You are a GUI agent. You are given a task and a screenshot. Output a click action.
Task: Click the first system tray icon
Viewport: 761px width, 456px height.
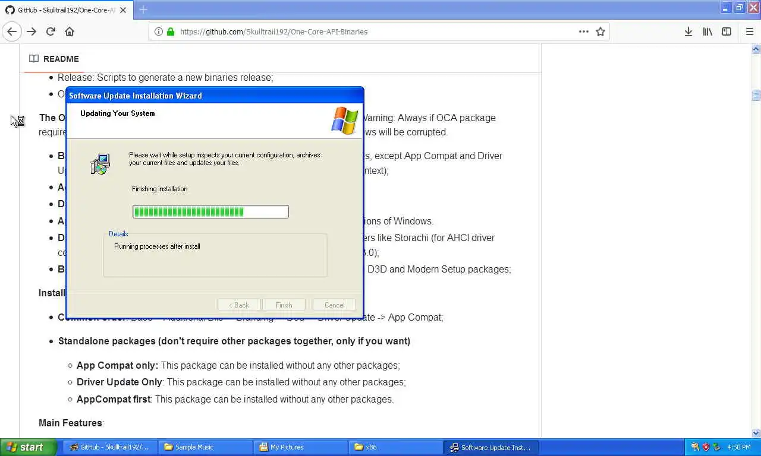[x=695, y=447]
